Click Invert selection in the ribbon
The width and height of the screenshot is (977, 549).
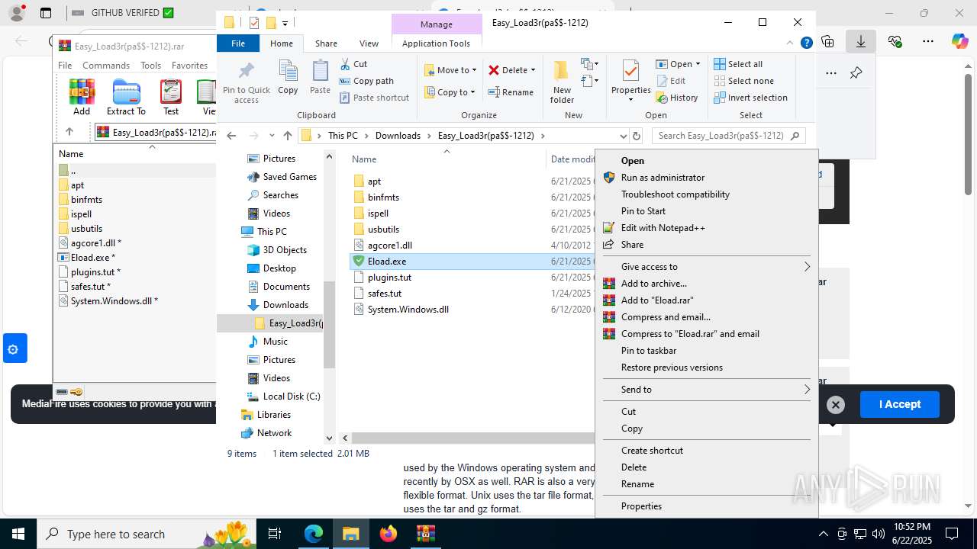[750, 98]
